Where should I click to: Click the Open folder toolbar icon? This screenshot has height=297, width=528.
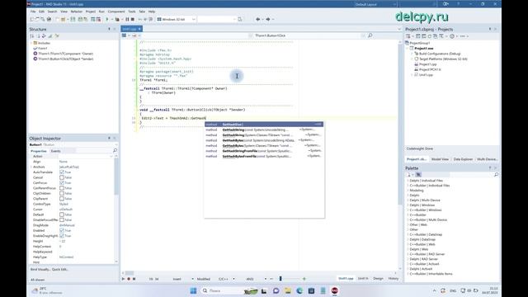coord(63,19)
